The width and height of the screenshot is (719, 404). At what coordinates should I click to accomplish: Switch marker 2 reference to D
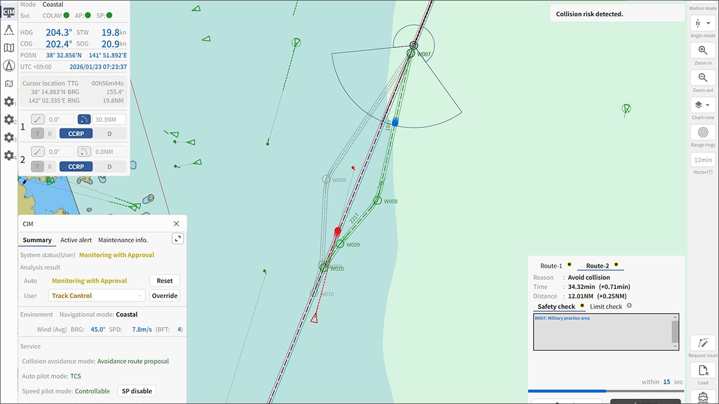click(110, 167)
